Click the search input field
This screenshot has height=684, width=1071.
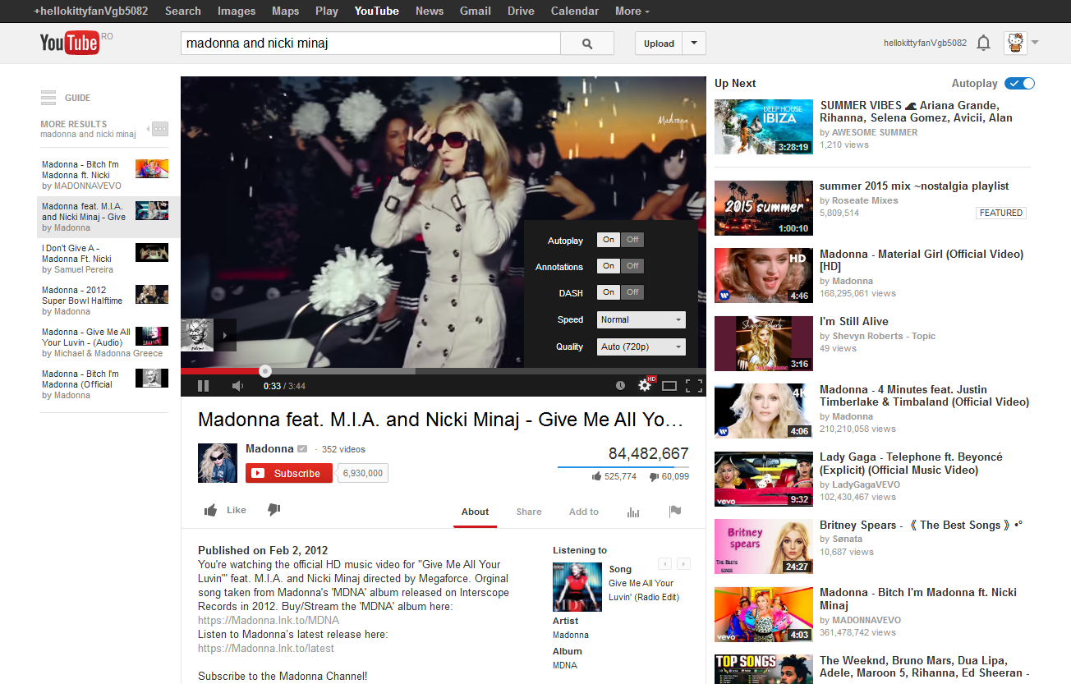click(x=370, y=44)
